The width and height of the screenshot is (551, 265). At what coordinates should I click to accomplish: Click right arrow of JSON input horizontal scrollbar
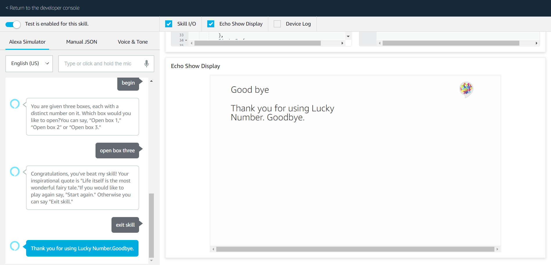pos(342,43)
